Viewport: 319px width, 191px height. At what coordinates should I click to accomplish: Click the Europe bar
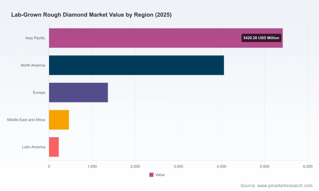point(78,92)
